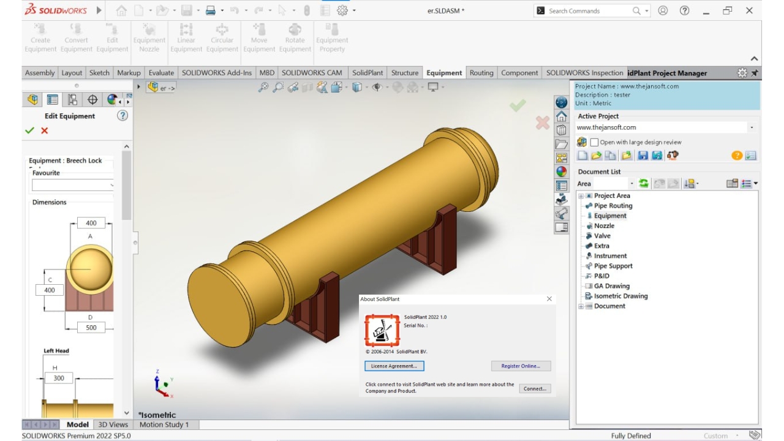Image resolution: width=784 pixels, height=441 pixels.
Task: Click the orange help icon in Project Manager
Action: click(x=737, y=156)
